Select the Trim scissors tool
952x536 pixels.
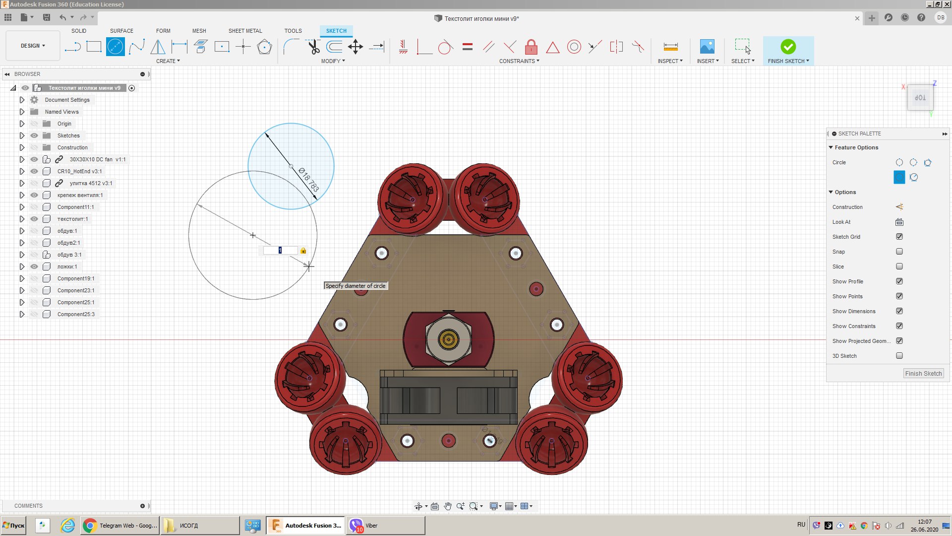pos(313,47)
